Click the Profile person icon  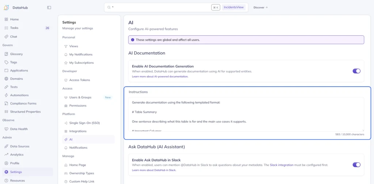click(x=7, y=163)
